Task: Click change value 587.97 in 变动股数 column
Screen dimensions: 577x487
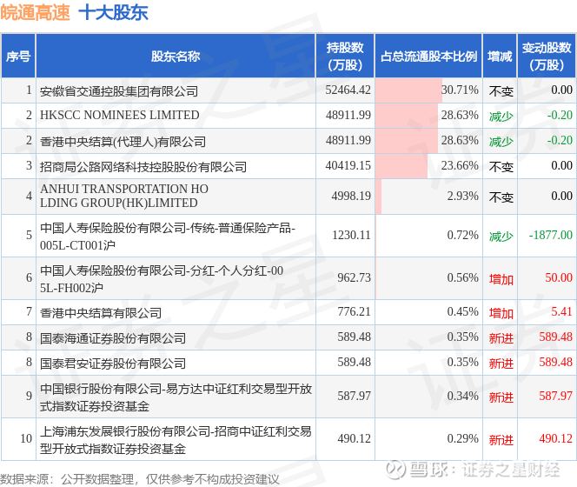Action: [x=555, y=396]
